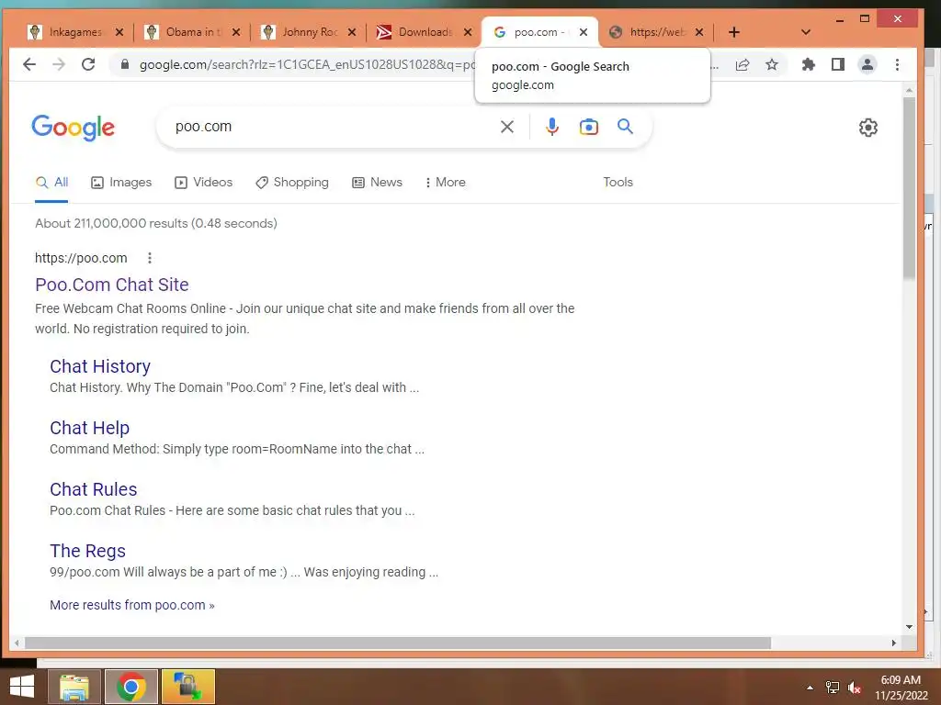This screenshot has height=705, width=941.
Task: View the site info lock icon
Action: pyautogui.click(x=125, y=65)
